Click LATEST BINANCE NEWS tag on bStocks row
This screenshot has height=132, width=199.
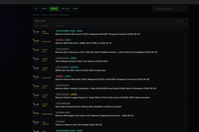coord(63,103)
